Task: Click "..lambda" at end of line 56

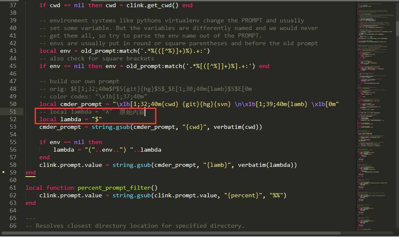Action: (x=148, y=150)
